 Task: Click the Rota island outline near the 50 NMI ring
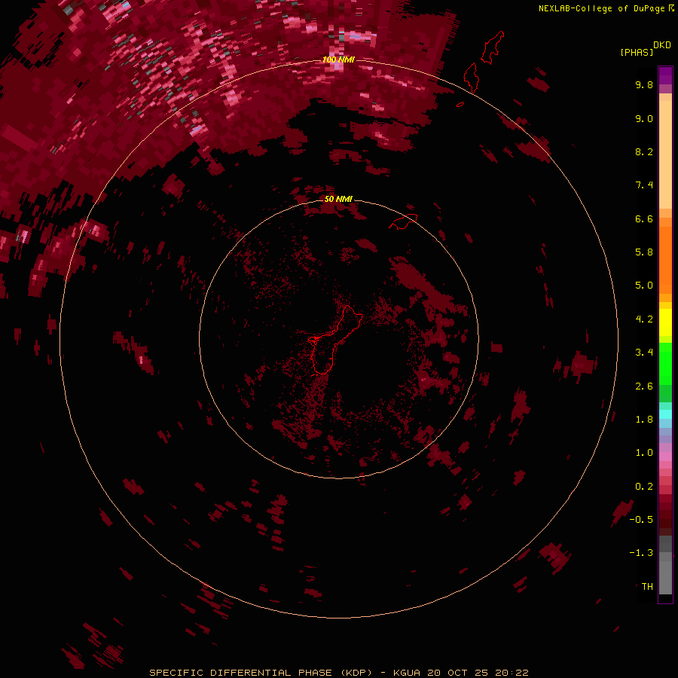click(x=403, y=221)
